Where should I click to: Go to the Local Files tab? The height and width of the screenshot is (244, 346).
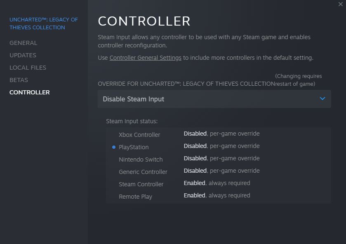28,68
